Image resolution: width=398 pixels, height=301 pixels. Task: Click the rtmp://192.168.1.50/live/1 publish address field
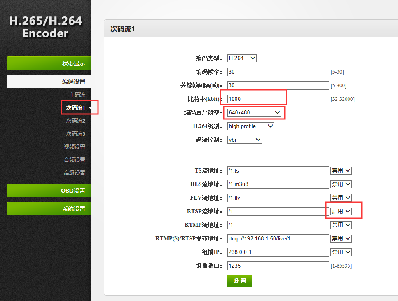pyautogui.click(x=278, y=239)
